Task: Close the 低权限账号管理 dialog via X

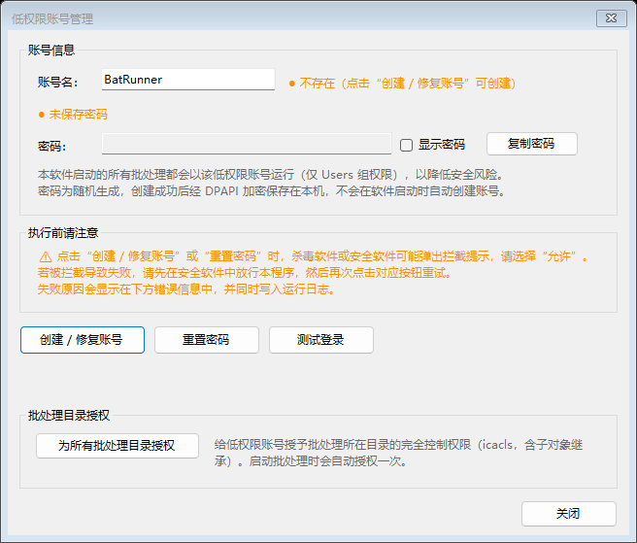Action: (x=611, y=18)
